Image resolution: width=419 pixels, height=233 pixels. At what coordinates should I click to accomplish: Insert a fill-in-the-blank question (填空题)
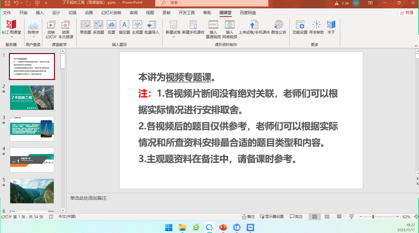pyautogui.click(x=124, y=27)
